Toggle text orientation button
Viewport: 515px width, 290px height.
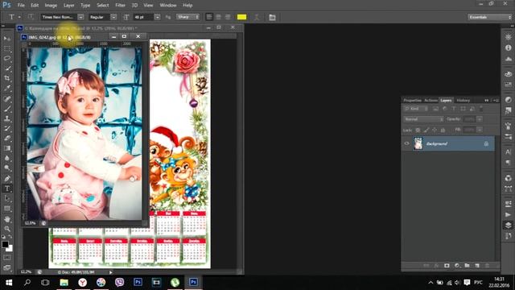[x=31, y=17]
